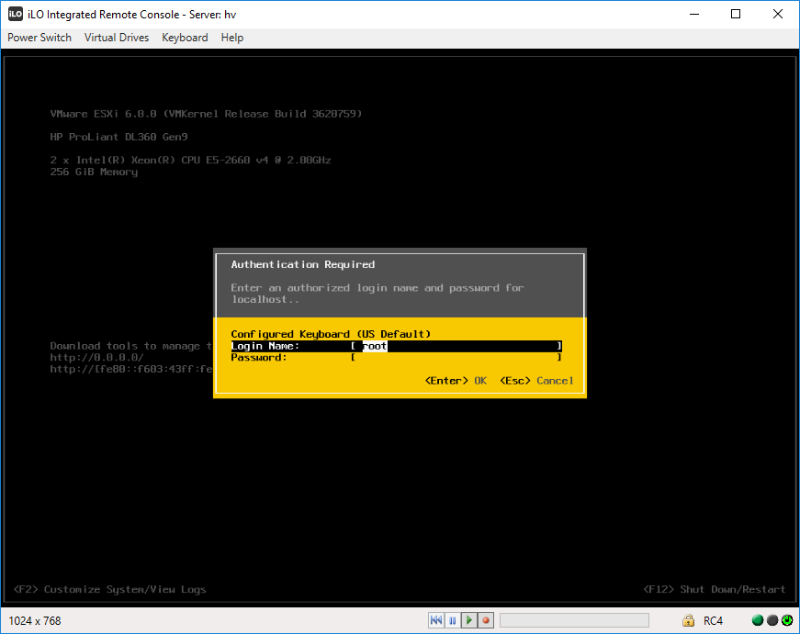This screenshot has height=634, width=800.
Task: Click the empty Password field
Action: point(456,358)
